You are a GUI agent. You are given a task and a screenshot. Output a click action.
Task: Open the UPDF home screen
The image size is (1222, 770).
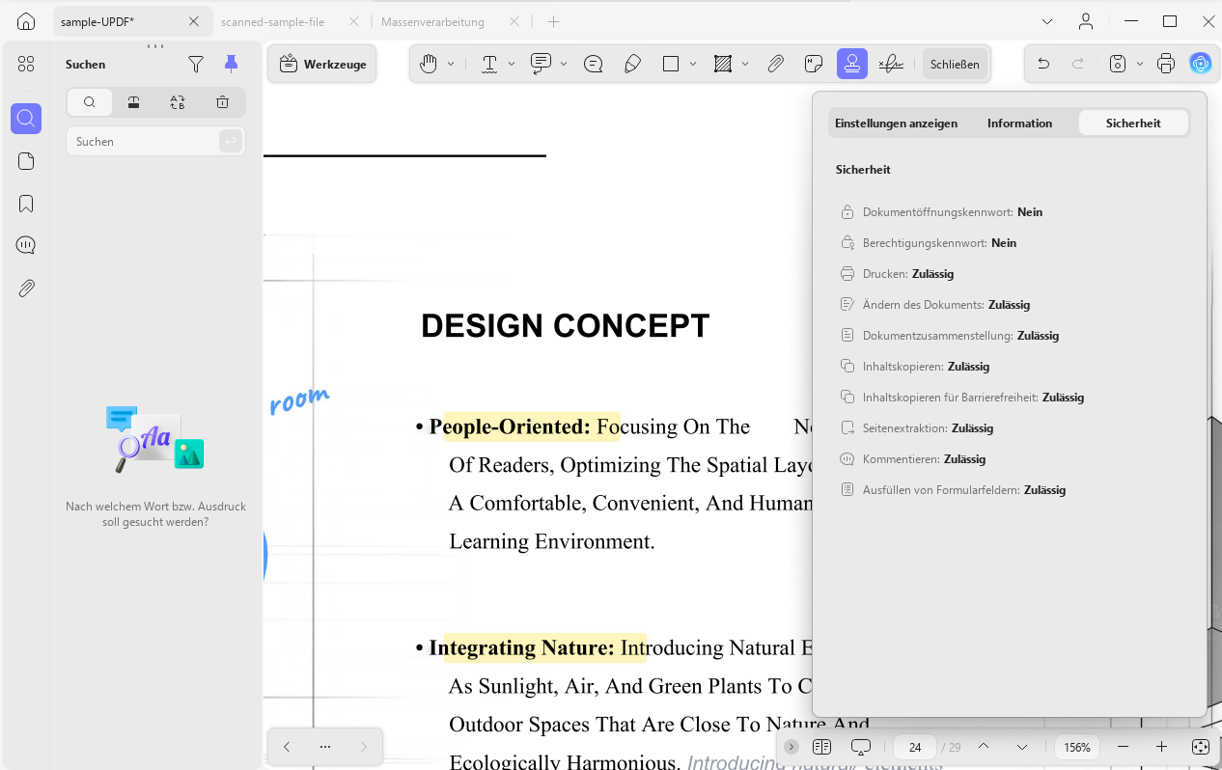pyautogui.click(x=26, y=21)
